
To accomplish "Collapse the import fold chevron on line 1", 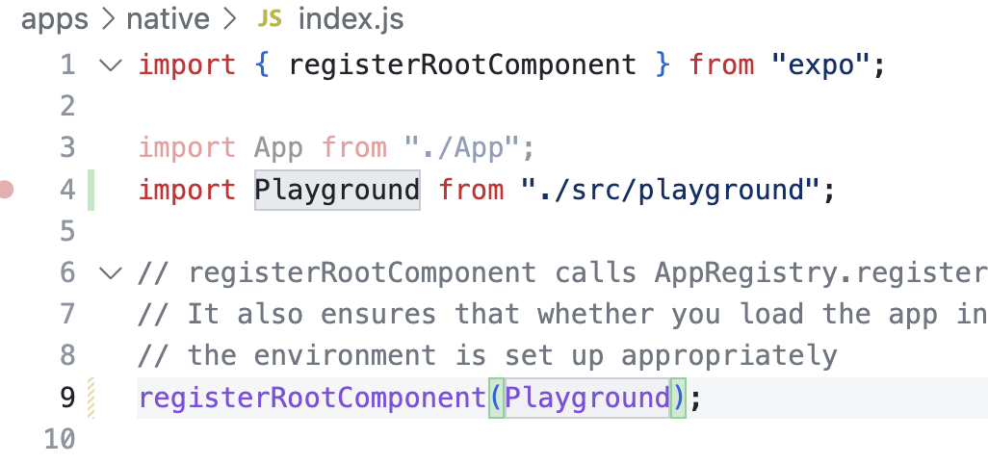I will pyautogui.click(x=111, y=64).
